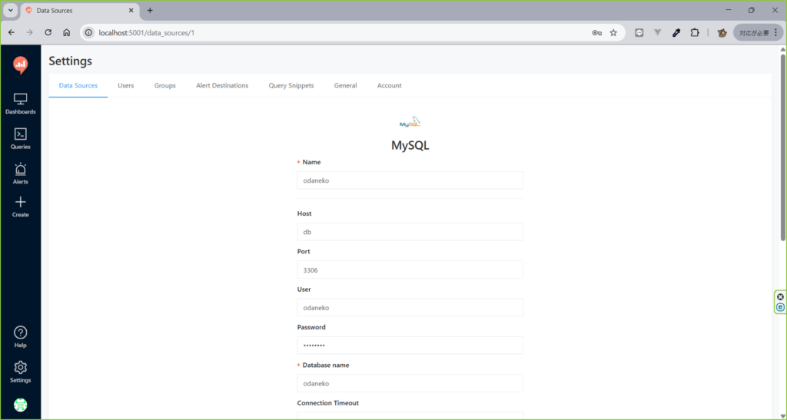Bookmark this page with star icon

613,33
